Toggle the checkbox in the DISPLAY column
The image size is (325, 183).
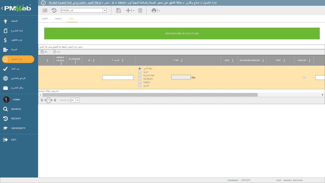pyautogui.click(x=304, y=77)
